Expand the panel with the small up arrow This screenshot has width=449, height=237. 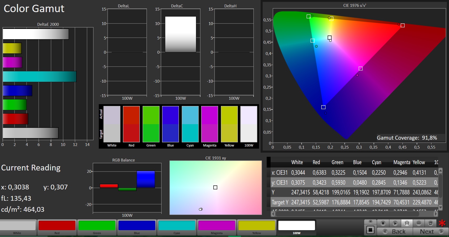click(x=370, y=221)
